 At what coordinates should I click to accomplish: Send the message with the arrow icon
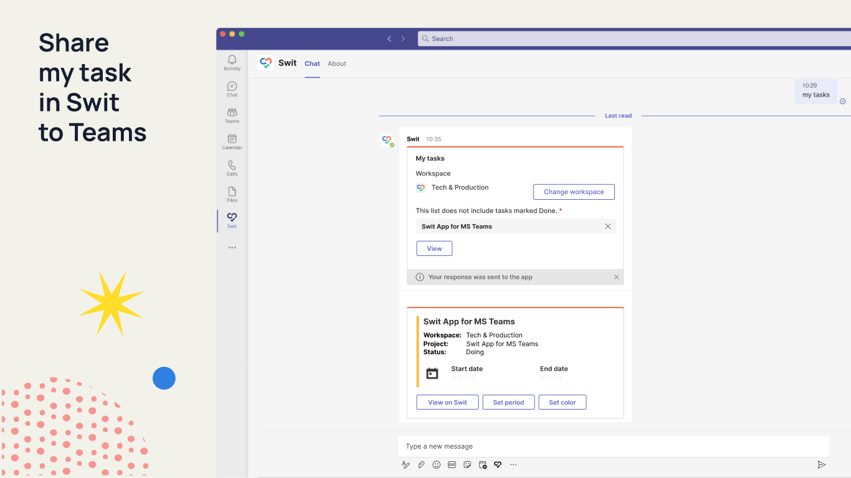(x=822, y=464)
